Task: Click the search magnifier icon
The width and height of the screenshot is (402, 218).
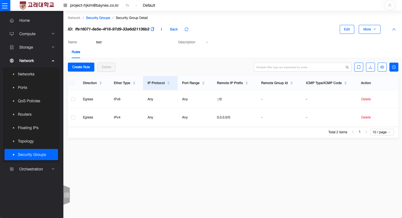Action: [347, 67]
